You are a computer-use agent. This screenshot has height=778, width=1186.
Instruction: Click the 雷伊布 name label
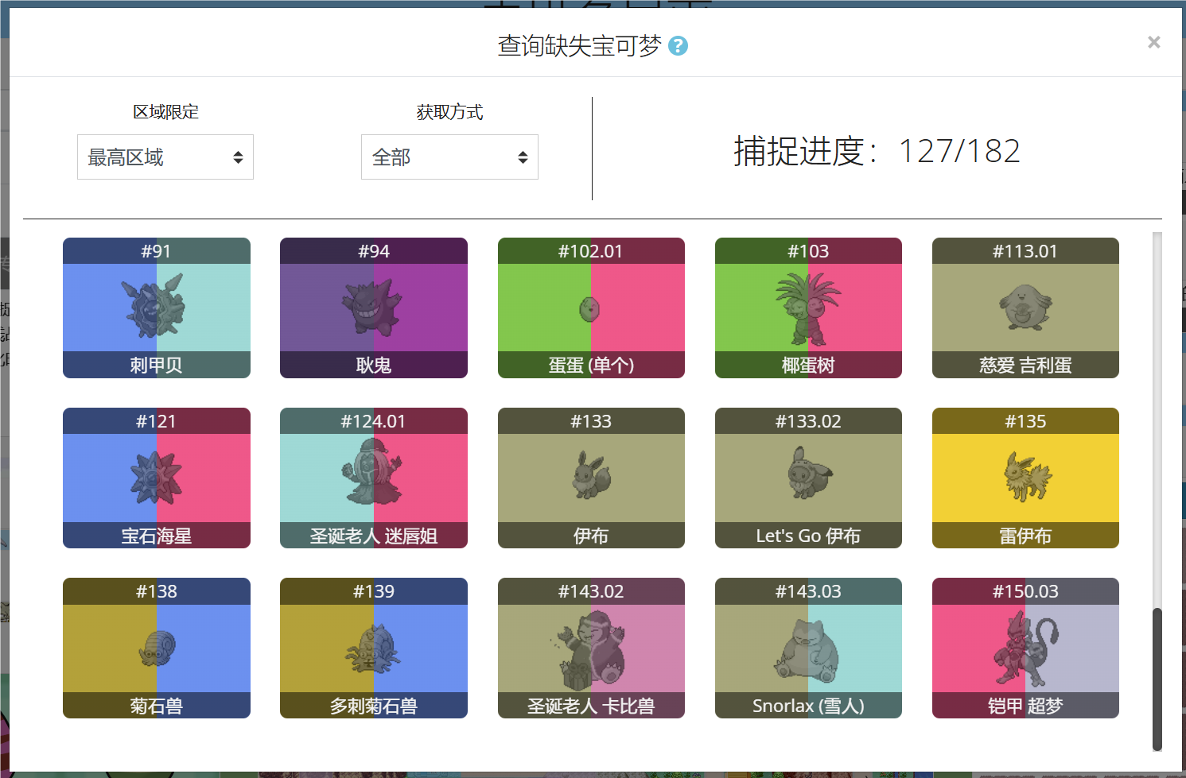pos(1025,536)
